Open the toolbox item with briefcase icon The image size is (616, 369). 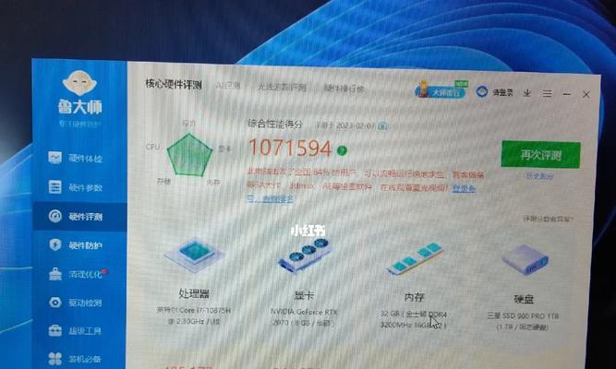pyautogui.click(x=76, y=330)
